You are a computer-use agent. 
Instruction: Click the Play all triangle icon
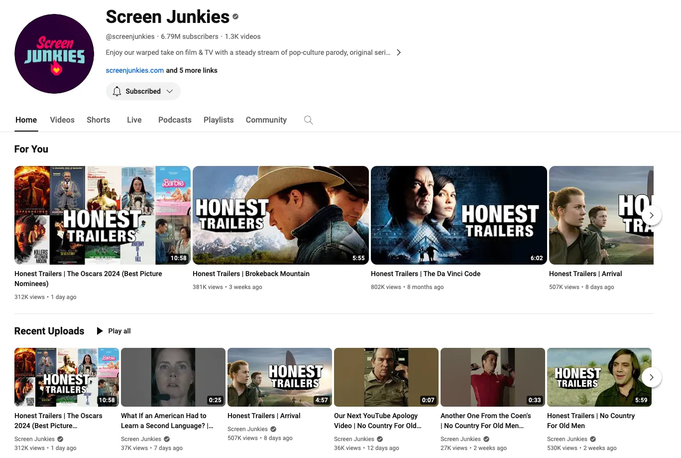coord(100,331)
